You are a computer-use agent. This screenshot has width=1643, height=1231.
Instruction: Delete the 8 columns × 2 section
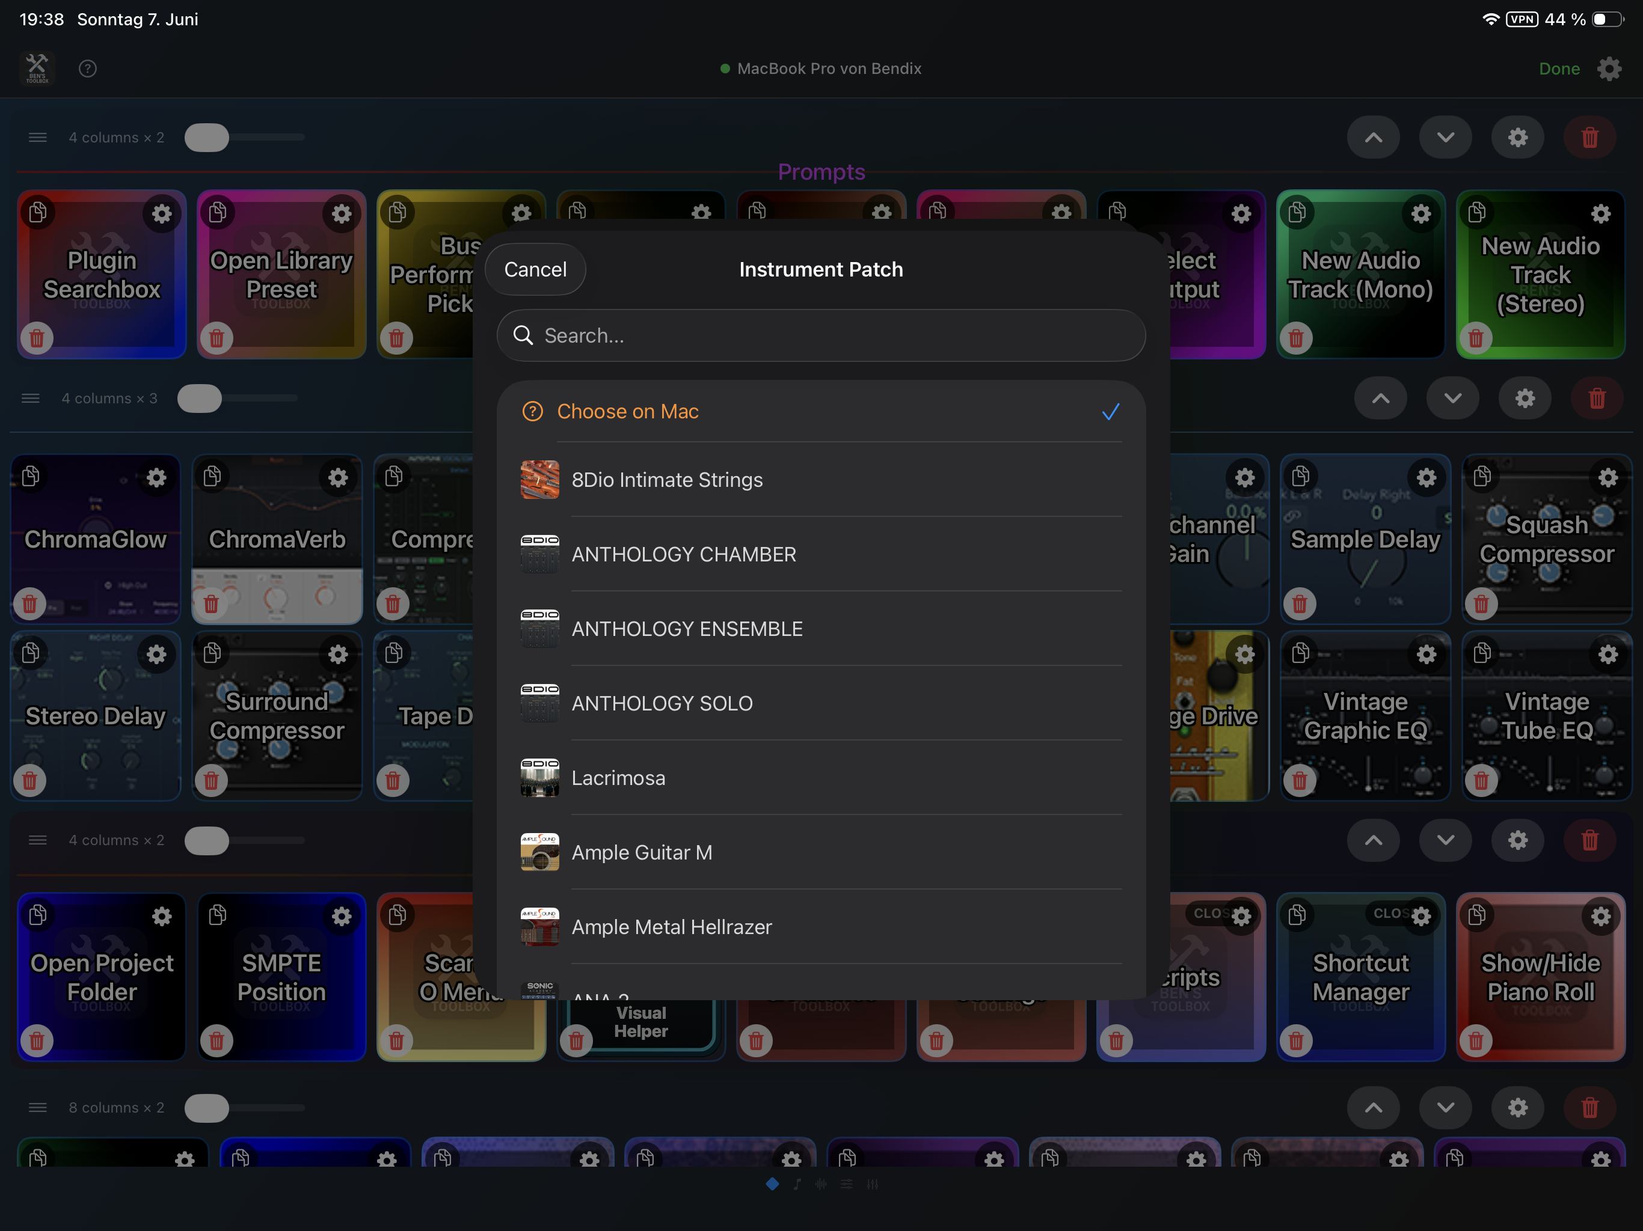point(1589,1108)
